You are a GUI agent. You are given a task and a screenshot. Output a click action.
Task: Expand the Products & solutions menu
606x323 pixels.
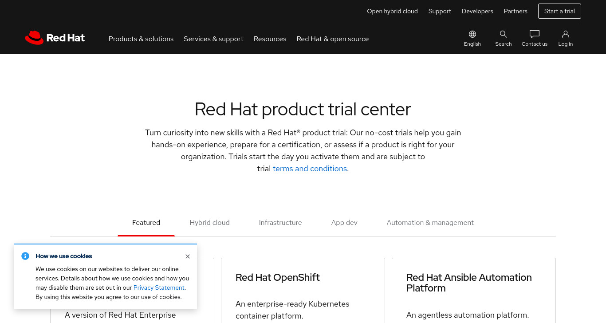(141, 39)
